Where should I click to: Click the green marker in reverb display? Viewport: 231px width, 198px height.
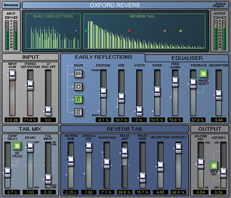[86, 31]
